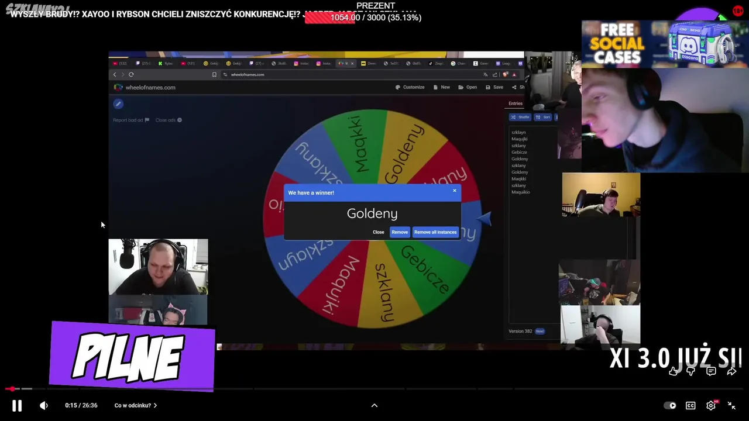Shuffle the wheel entries
Image resolution: width=749 pixels, height=421 pixels.
coord(520,117)
